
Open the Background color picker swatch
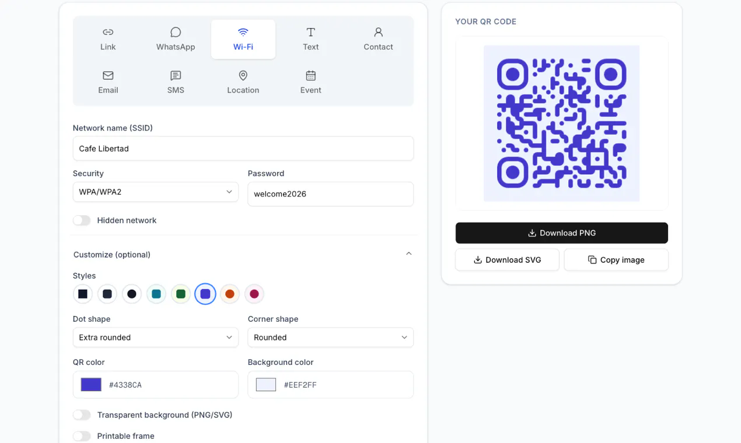coord(266,385)
